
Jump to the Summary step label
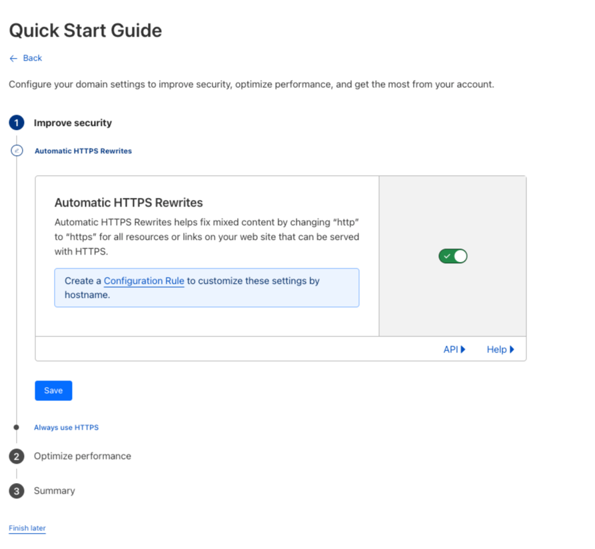pyautogui.click(x=55, y=491)
